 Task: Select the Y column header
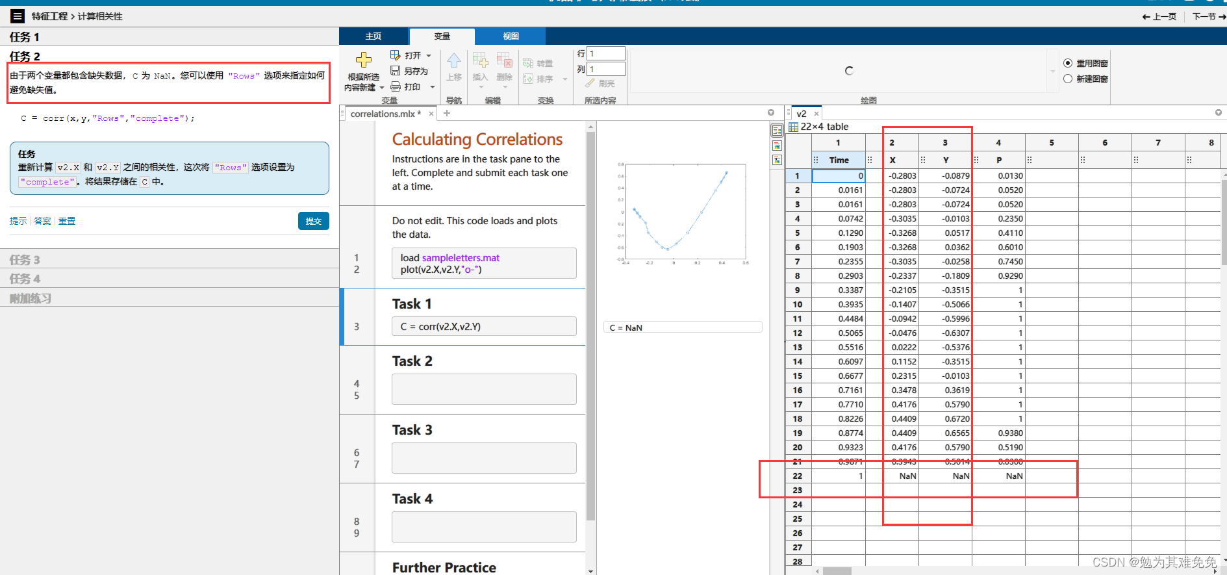(946, 160)
